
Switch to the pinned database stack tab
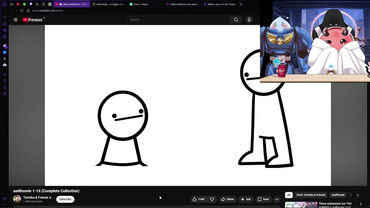(x=50, y=4)
